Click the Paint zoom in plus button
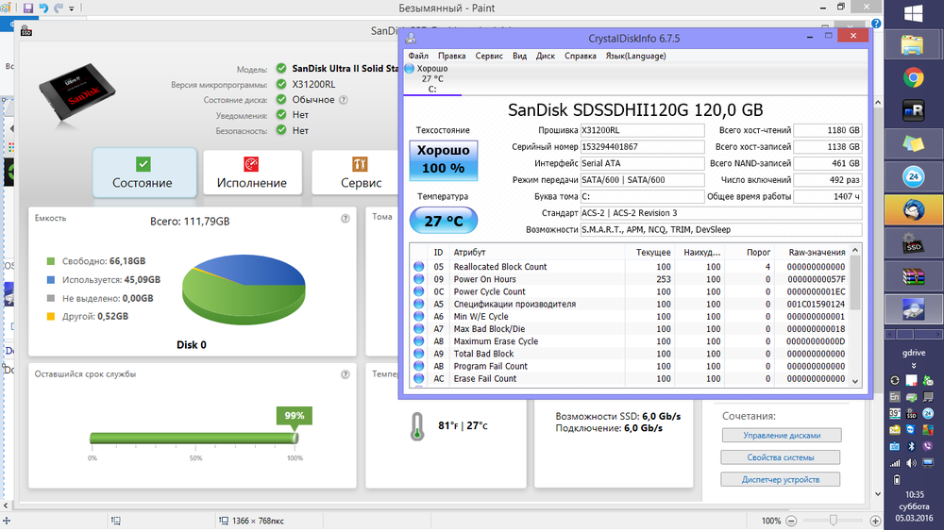 pos(875,521)
